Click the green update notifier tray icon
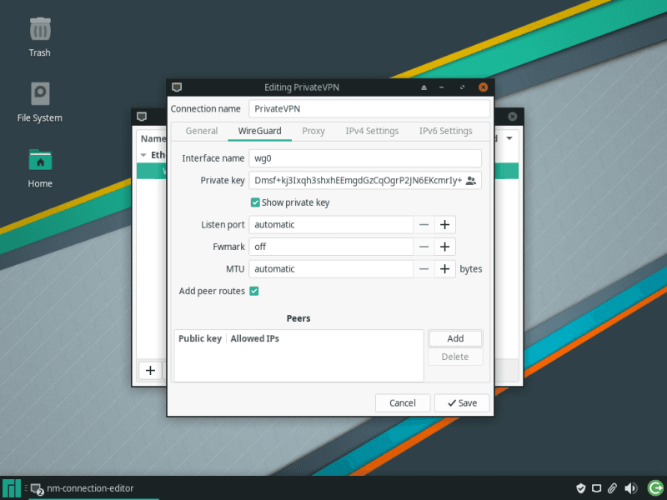This screenshot has width=667, height=500. pos(654,488)
